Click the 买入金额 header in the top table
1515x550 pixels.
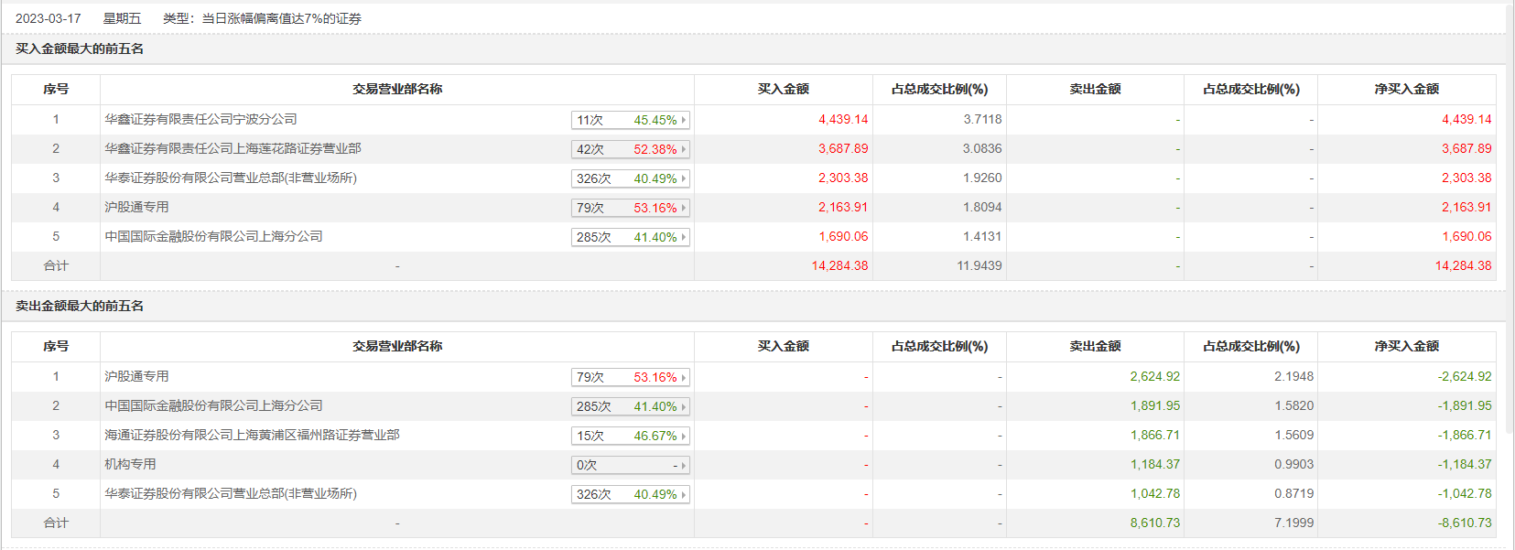783,89
